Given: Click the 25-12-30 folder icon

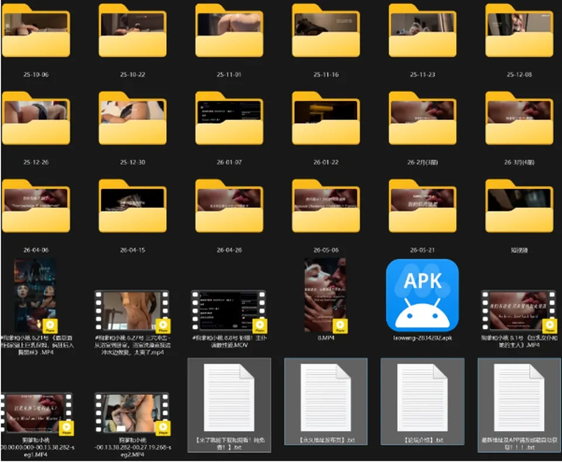Looking at the screenshot, I should [x=133, y=118].
